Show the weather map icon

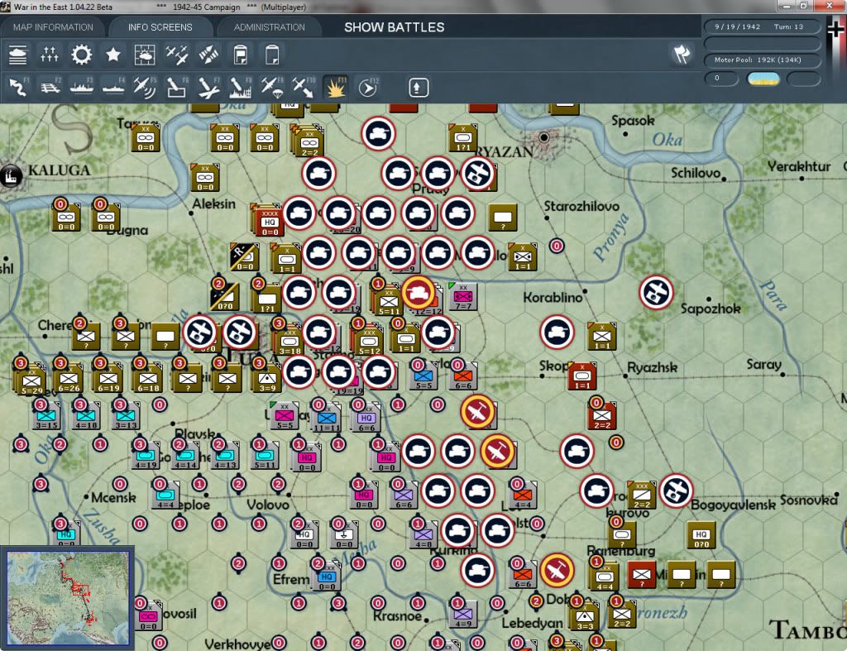pos(145,55)
